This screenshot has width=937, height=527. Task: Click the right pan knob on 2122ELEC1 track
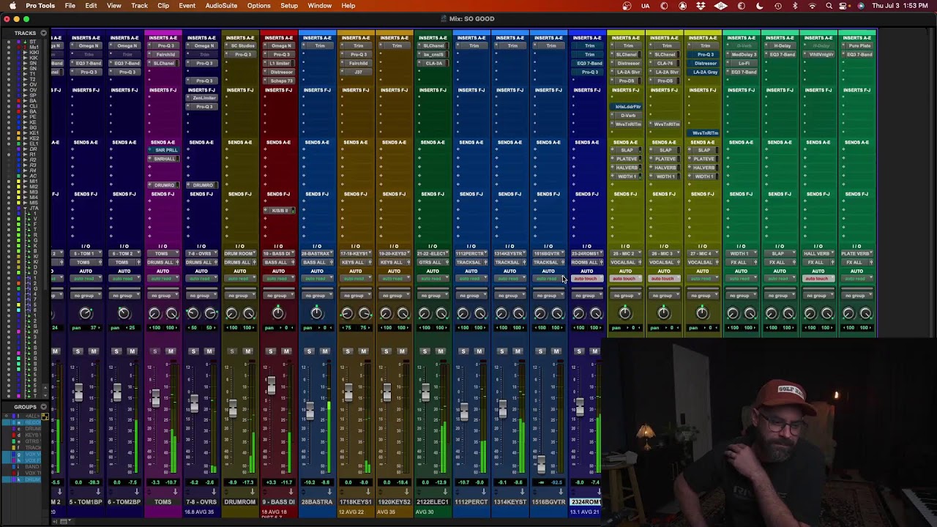(441, 314)
